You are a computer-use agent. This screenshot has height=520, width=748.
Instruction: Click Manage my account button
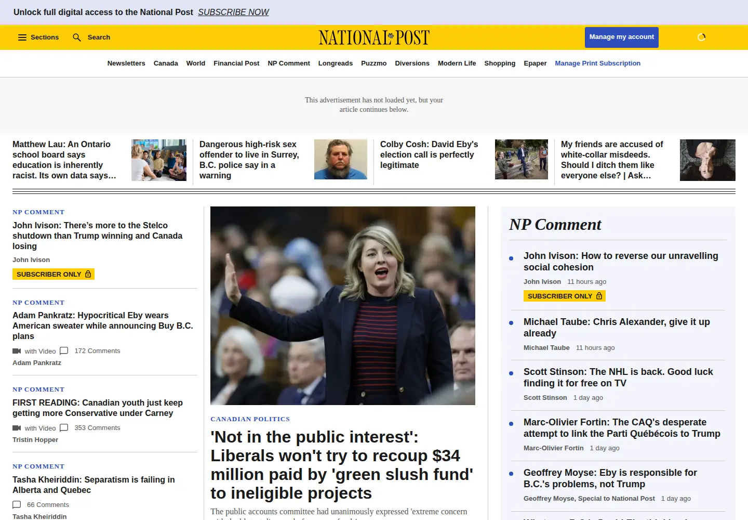click(x=622, y=37)
